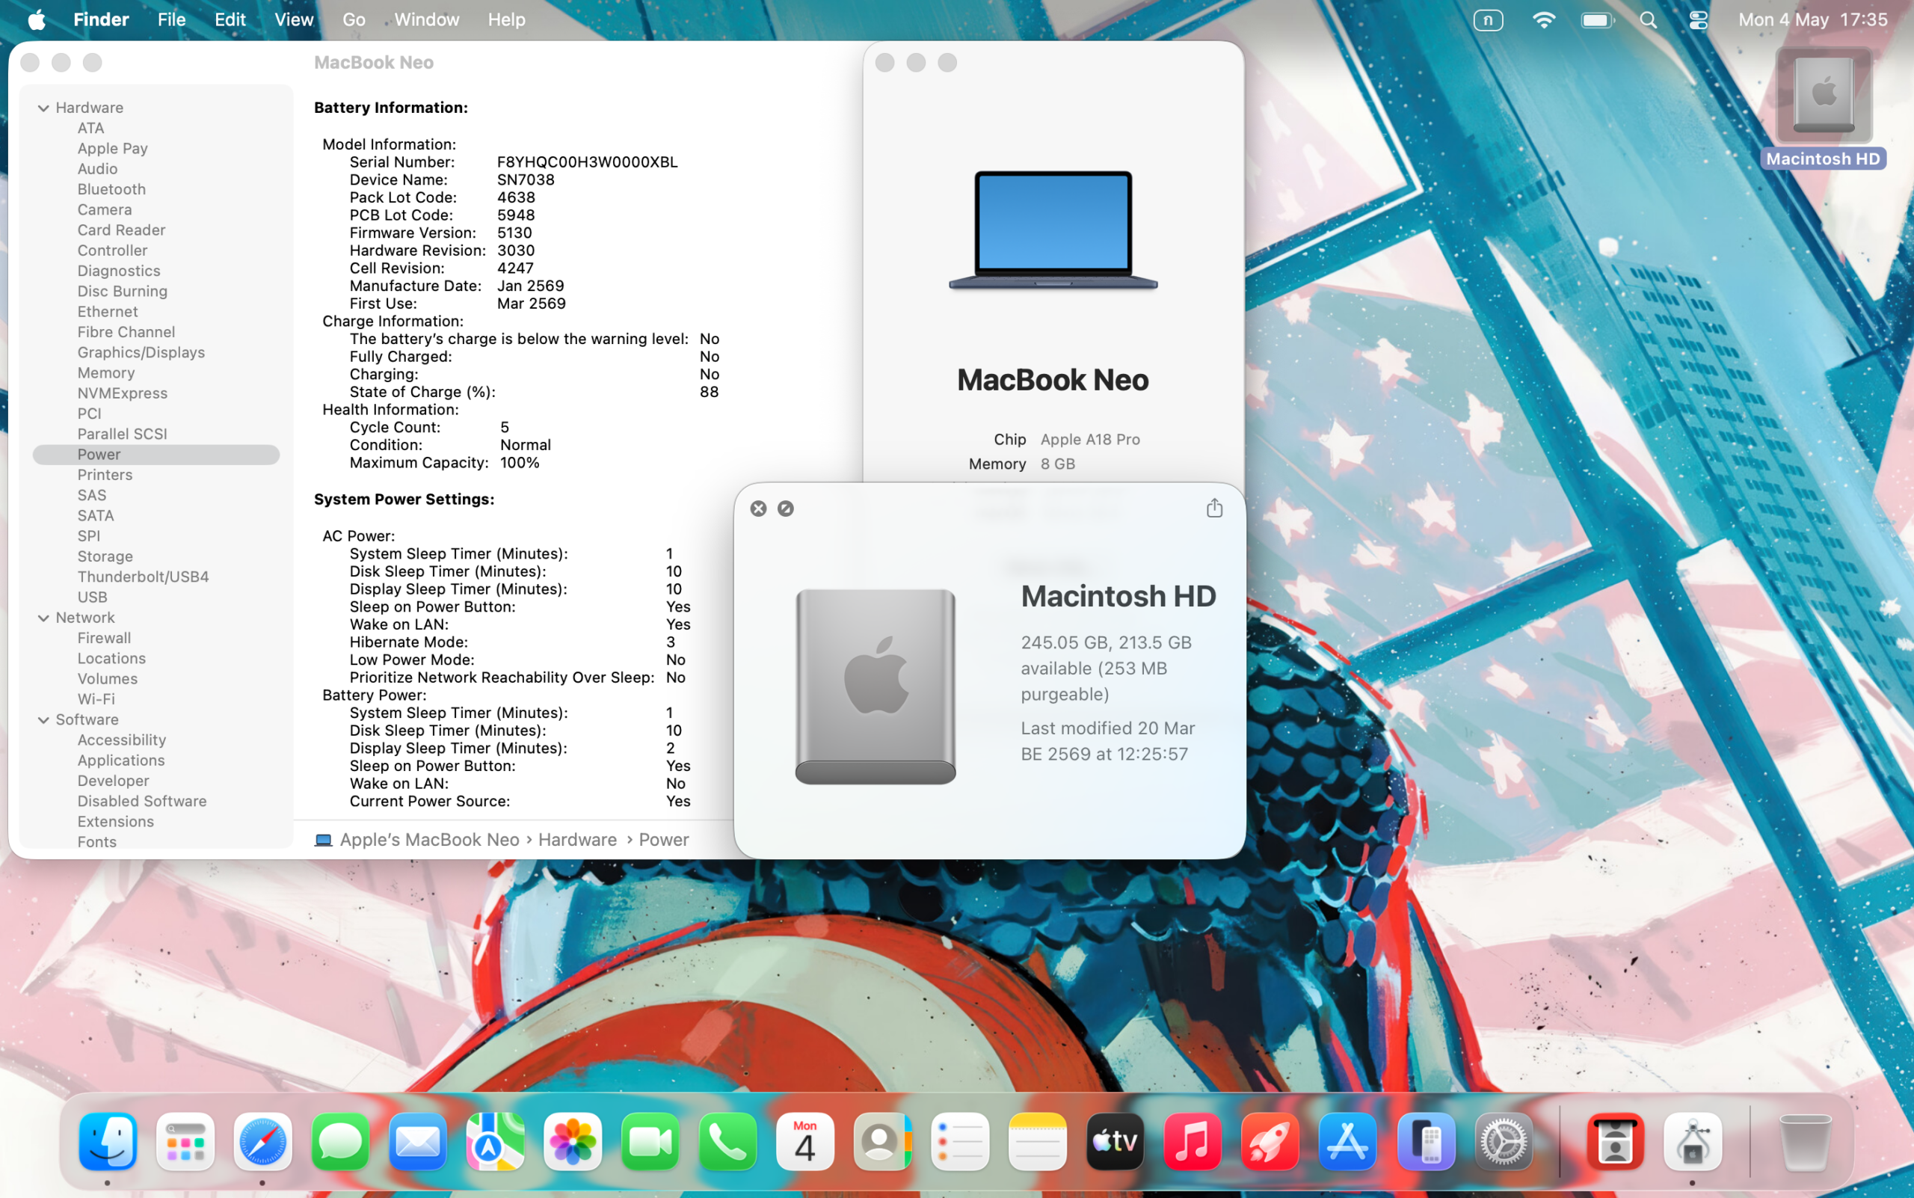The width and height of the screenshot is (1914, 1198).
Task: Open Control Center in menu bar
Action: pos(1698,19)
